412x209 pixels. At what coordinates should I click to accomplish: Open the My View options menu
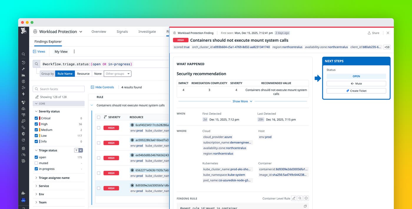pyautogui.click(x=74, y=51)
